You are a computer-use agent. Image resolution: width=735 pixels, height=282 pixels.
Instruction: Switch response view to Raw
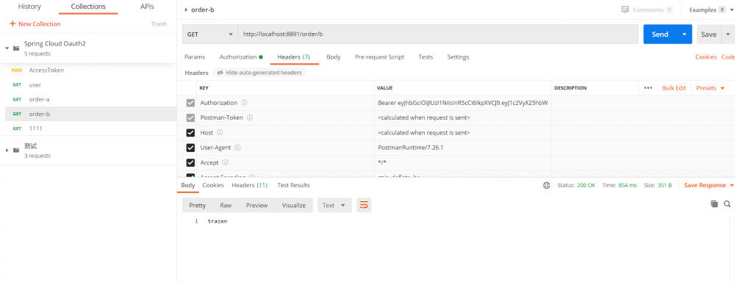(x=226, y=205)
